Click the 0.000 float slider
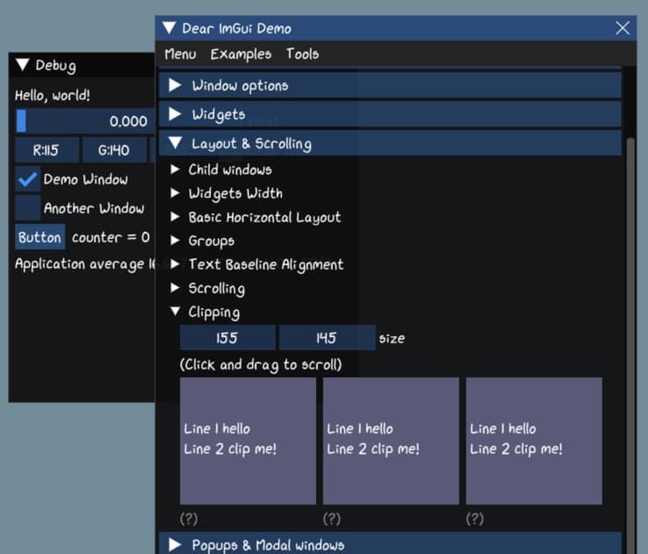This screenshot has height=554, width=648. [x=85, y=121]
